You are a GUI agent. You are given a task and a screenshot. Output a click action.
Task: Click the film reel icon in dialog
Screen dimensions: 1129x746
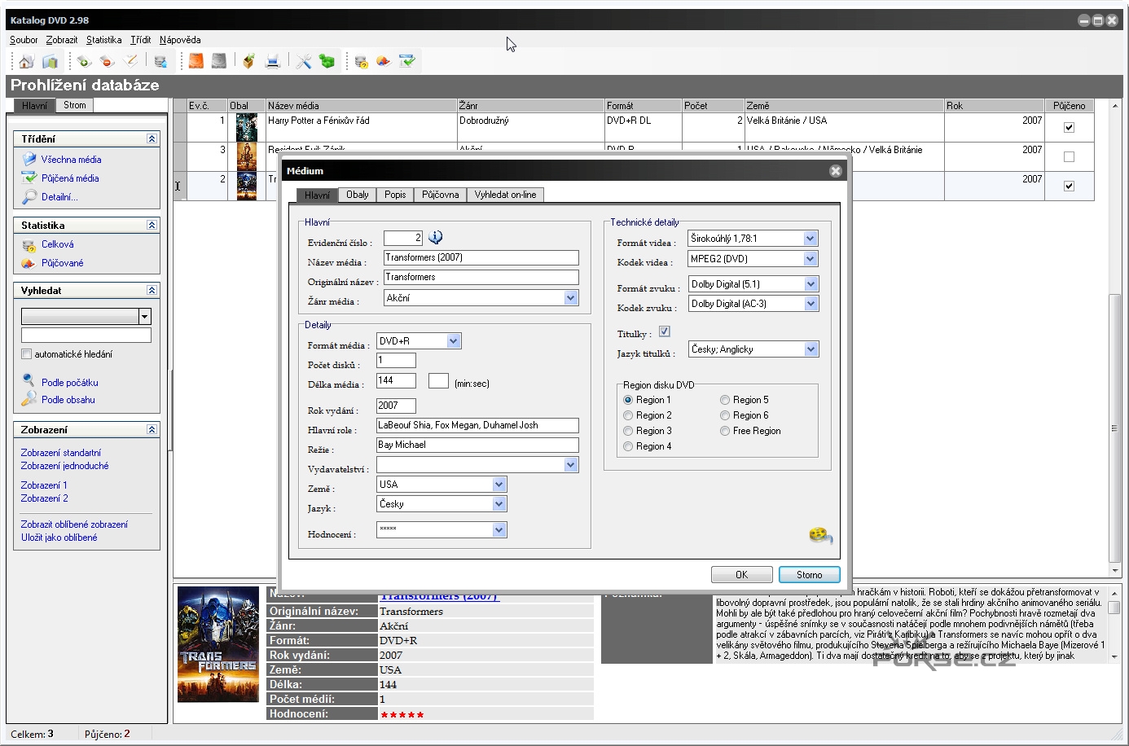(x=820, y=535)
